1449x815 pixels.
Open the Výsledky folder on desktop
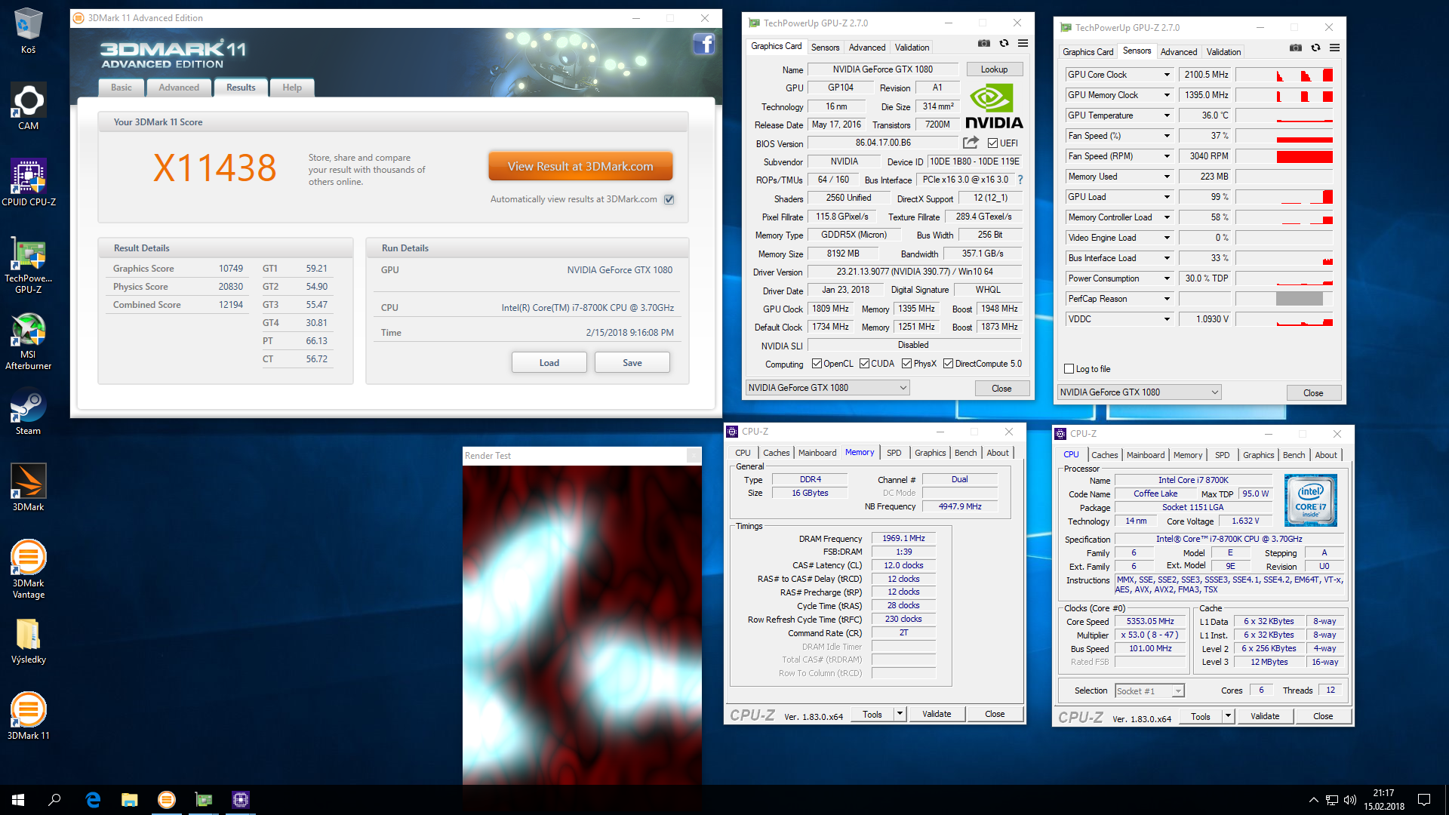pyautogui.click(x=28, y=640)
